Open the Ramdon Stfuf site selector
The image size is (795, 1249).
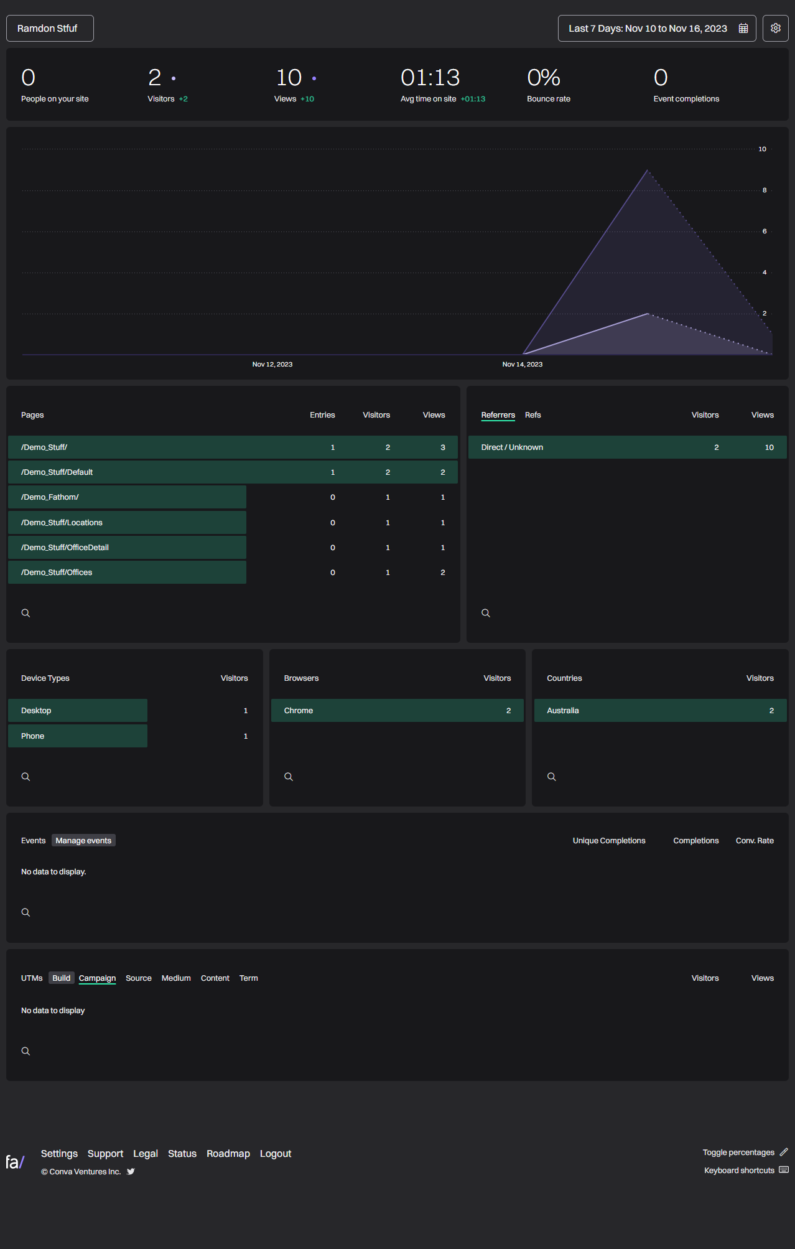click(x=50, y=29)
